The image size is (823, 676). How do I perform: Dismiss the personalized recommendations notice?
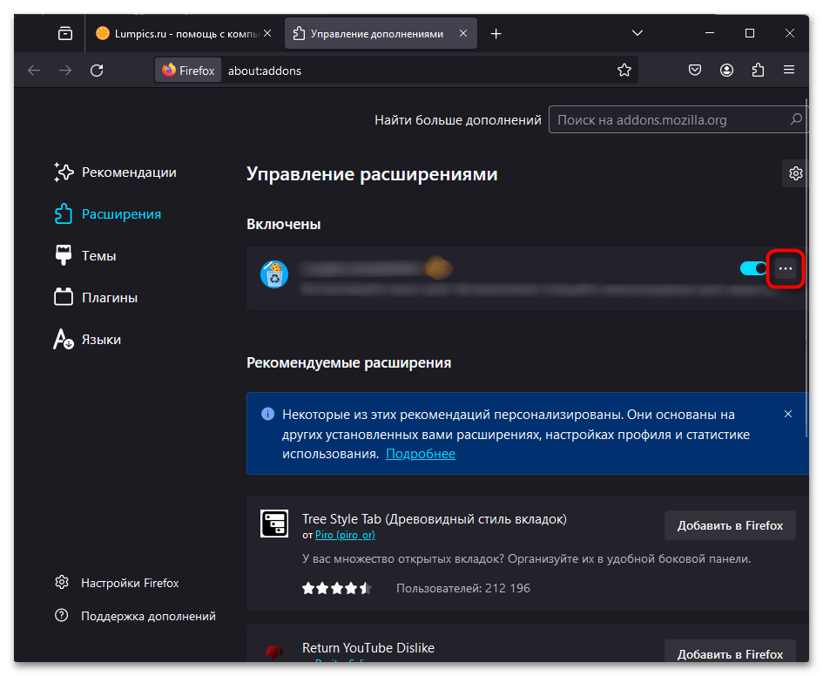(x=788, y=414)
